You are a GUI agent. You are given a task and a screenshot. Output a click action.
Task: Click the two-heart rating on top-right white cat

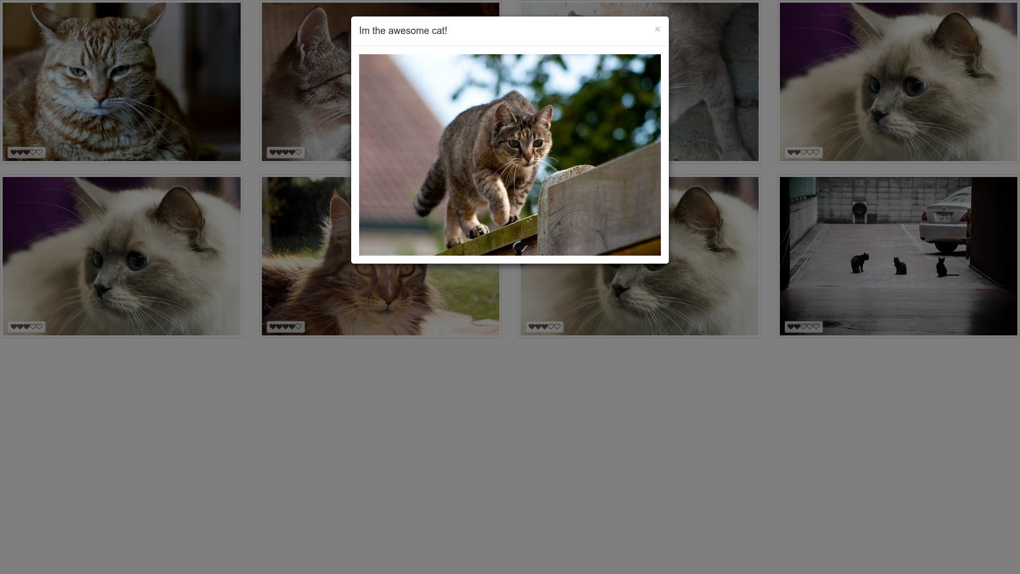(804, 153)
